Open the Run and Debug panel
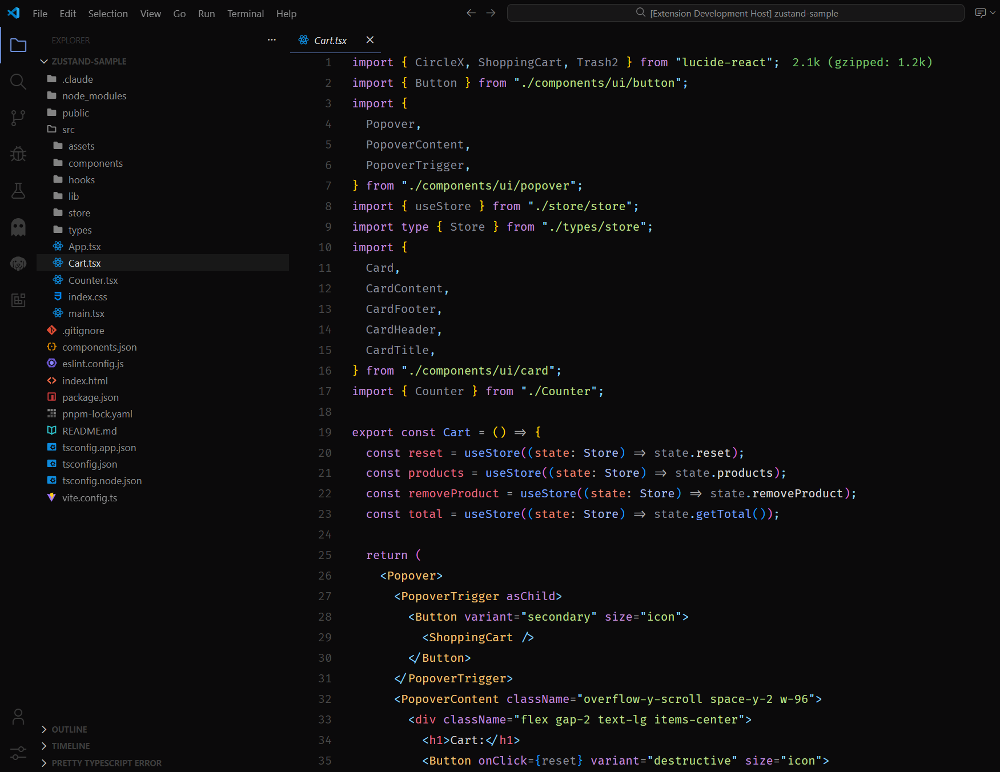 point(18,154)
